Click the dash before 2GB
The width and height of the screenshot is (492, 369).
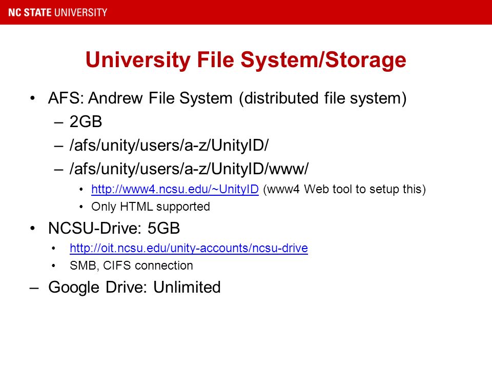[x=58, y=122]
